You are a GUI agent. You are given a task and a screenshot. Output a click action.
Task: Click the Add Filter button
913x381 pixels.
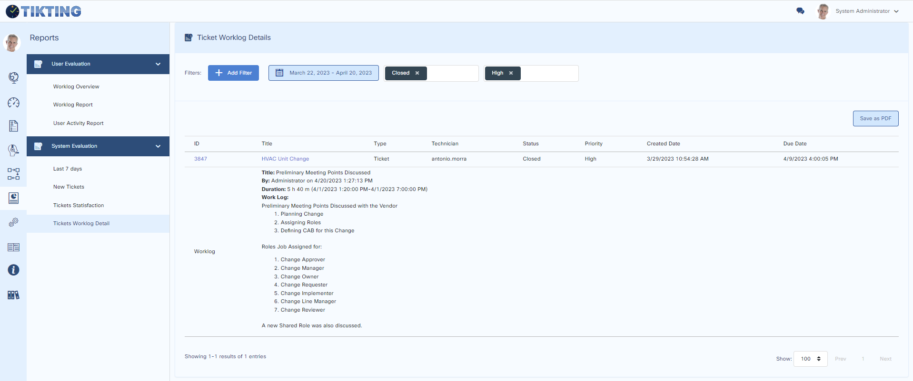pyautogui.click(x=233, y=73)
